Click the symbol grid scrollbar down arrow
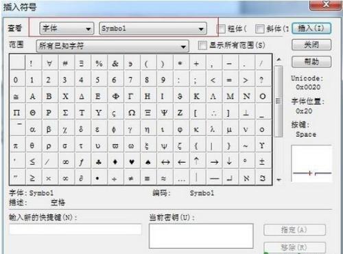343x254 pixels. pos(279,180)
